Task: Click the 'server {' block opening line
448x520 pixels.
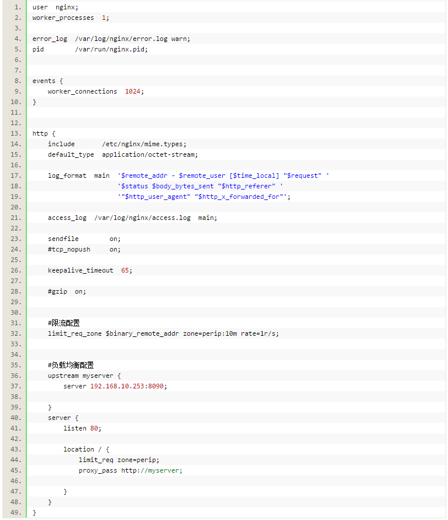Action: click(63, 418)
